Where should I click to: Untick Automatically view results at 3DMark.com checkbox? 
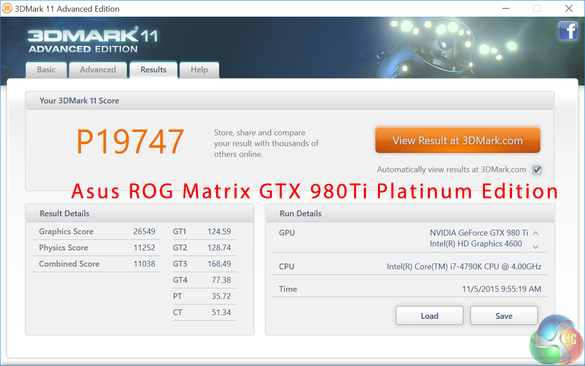point(537,170)
